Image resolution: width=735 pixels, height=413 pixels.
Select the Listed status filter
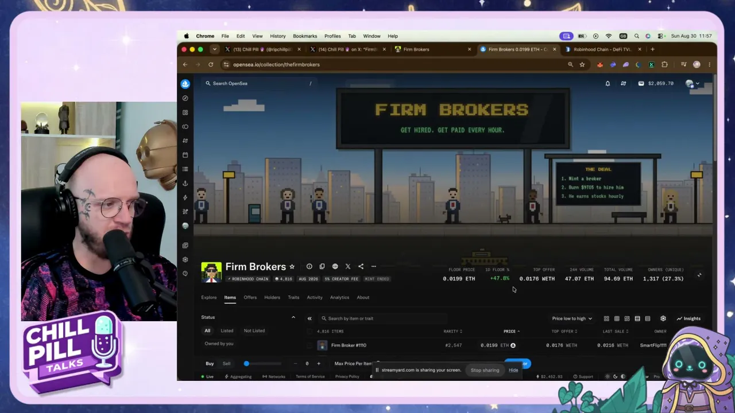point(227,331)
